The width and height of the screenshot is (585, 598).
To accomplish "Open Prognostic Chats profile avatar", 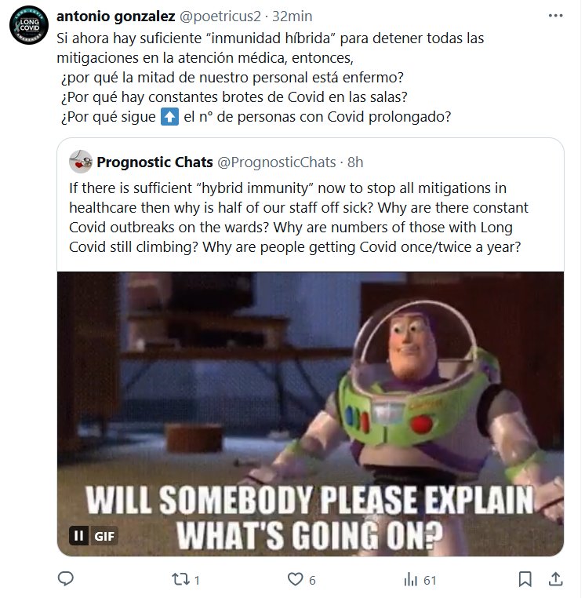I will (81, 162).
